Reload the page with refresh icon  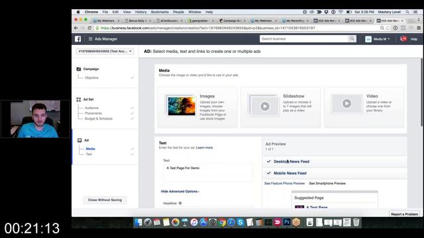89,28
